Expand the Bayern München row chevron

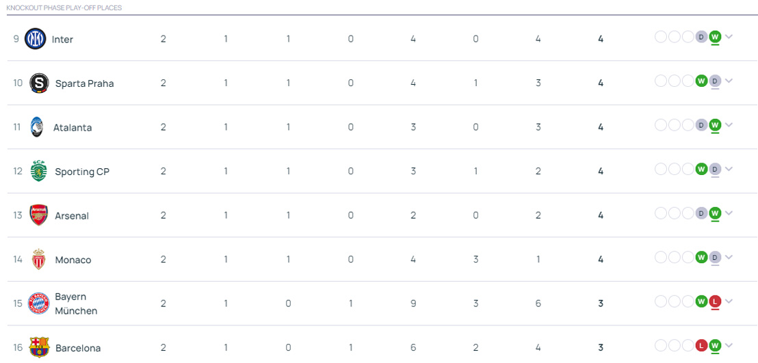coord(729,301)
